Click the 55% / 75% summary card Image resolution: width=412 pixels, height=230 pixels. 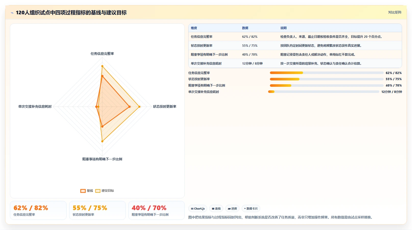(97, 210)
